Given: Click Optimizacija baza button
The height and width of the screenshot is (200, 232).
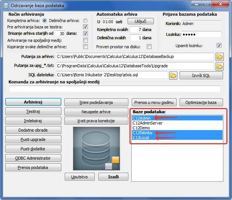Looking at the screenshot, I should [x=201, y=102].
